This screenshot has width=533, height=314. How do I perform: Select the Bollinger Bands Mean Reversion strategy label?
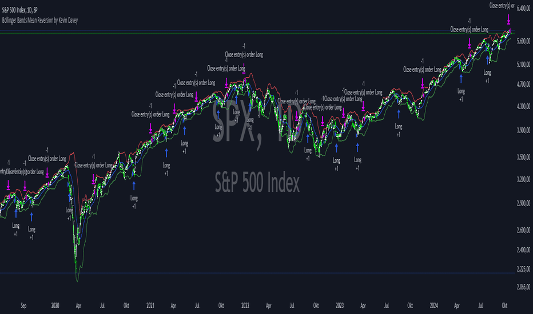click(x=40, y=21)
